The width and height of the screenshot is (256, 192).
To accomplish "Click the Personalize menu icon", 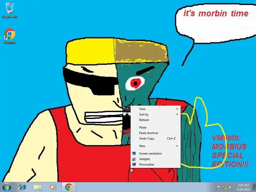I will 134,164.
